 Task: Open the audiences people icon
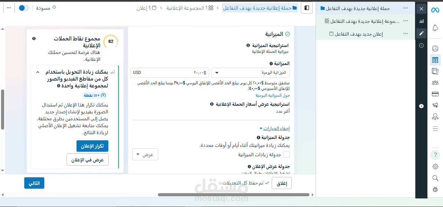click(435, 83)
